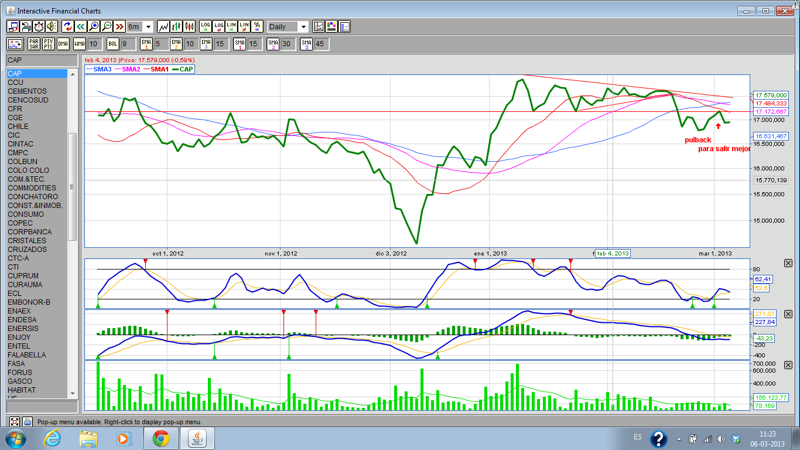Toggle the SMA 3 indicator
Image resolution: width=800 pixels, height=450 pixels.
pos(307,44)
